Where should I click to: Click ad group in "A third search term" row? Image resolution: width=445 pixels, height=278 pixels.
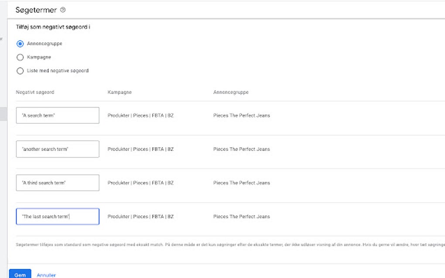pos(241,183)
